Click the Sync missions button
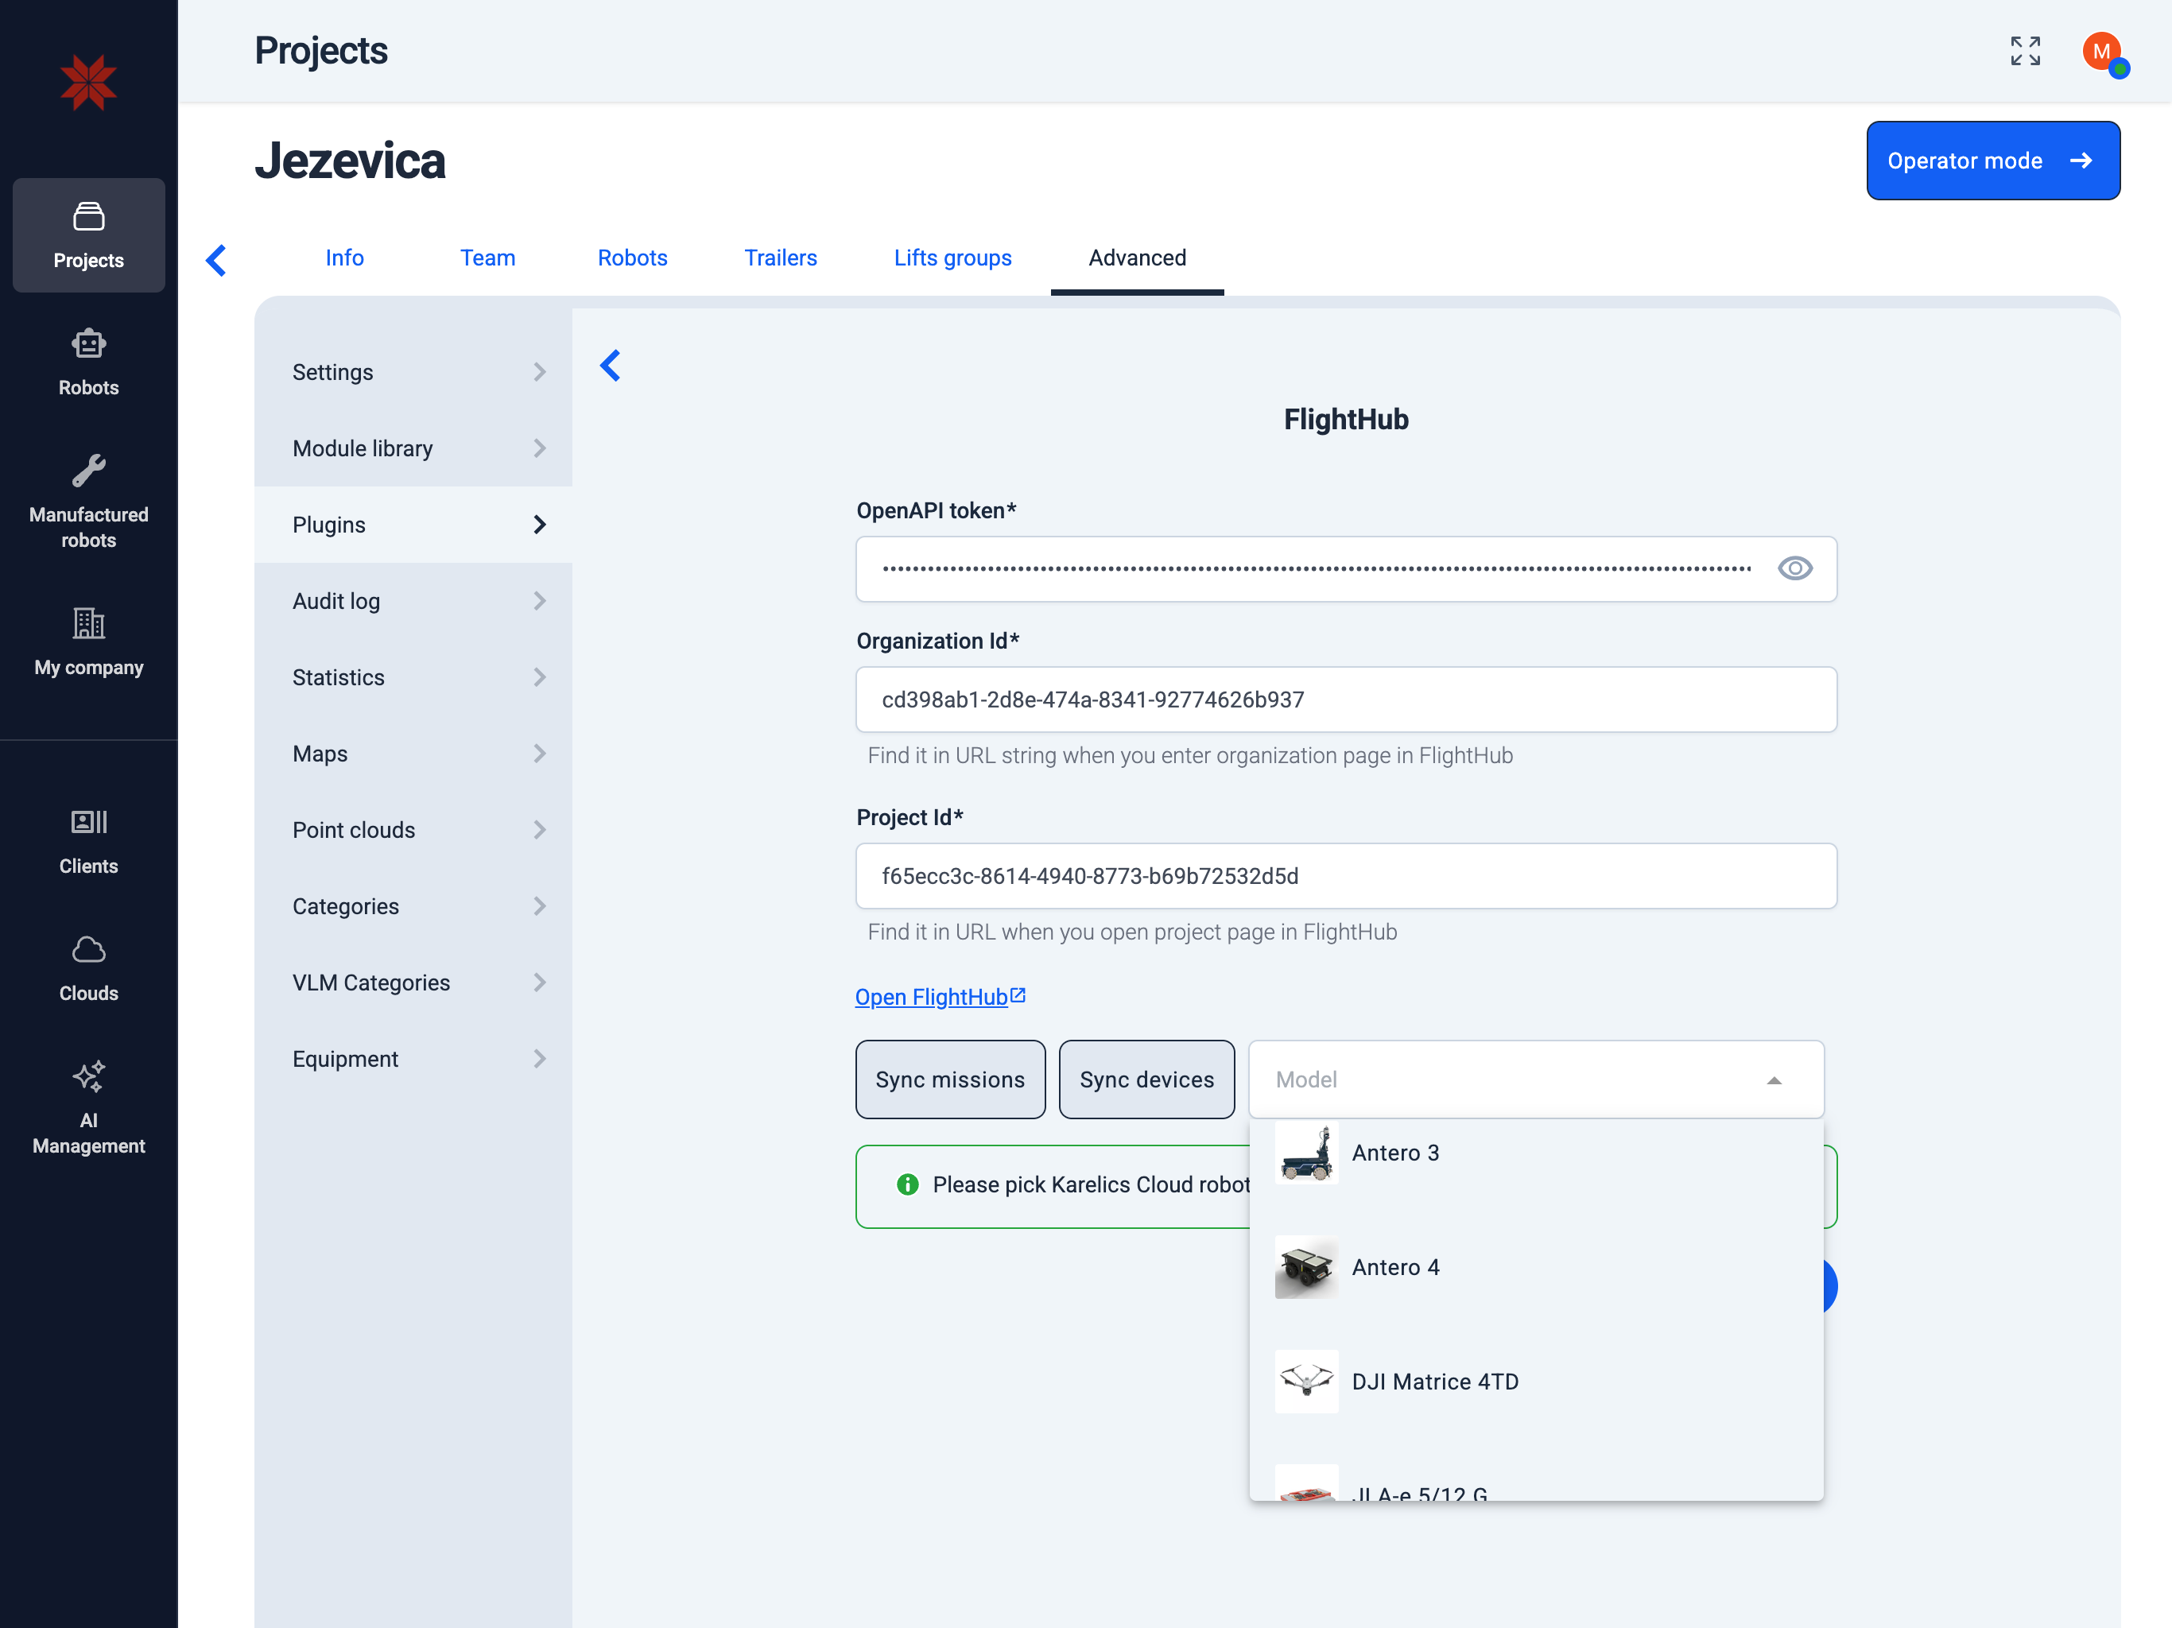The height and width of the screenshot is (1628, 2172). tap(949, 1080)
